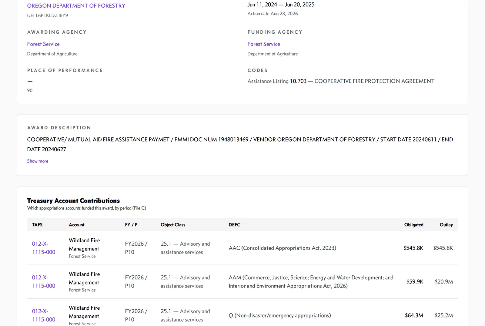Click the FY / P column header

[x=131, y=225]
